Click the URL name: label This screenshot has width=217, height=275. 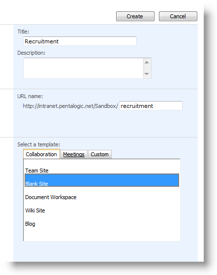point(30,96)
